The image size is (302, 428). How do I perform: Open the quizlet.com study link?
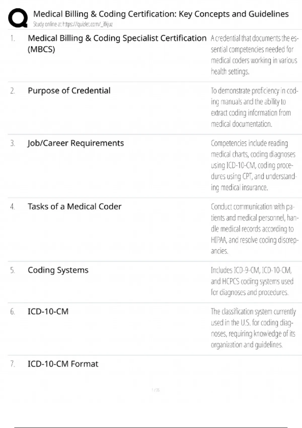(x=73, y=24)
